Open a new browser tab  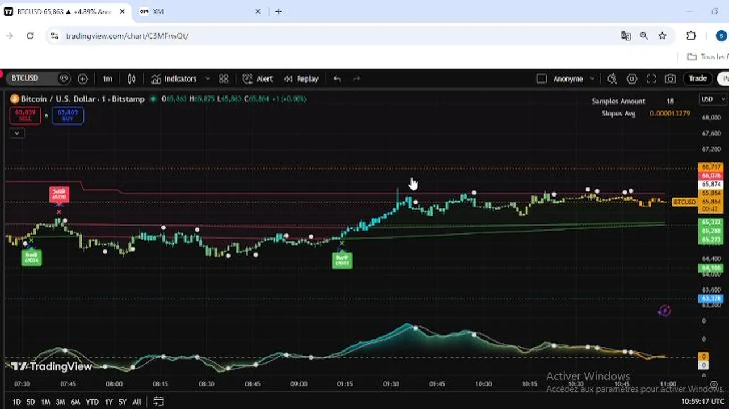[x=278, y=11]
